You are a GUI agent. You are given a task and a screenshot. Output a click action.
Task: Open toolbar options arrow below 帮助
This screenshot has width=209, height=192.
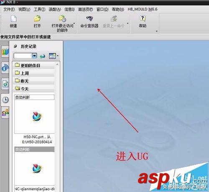(157, 31)
